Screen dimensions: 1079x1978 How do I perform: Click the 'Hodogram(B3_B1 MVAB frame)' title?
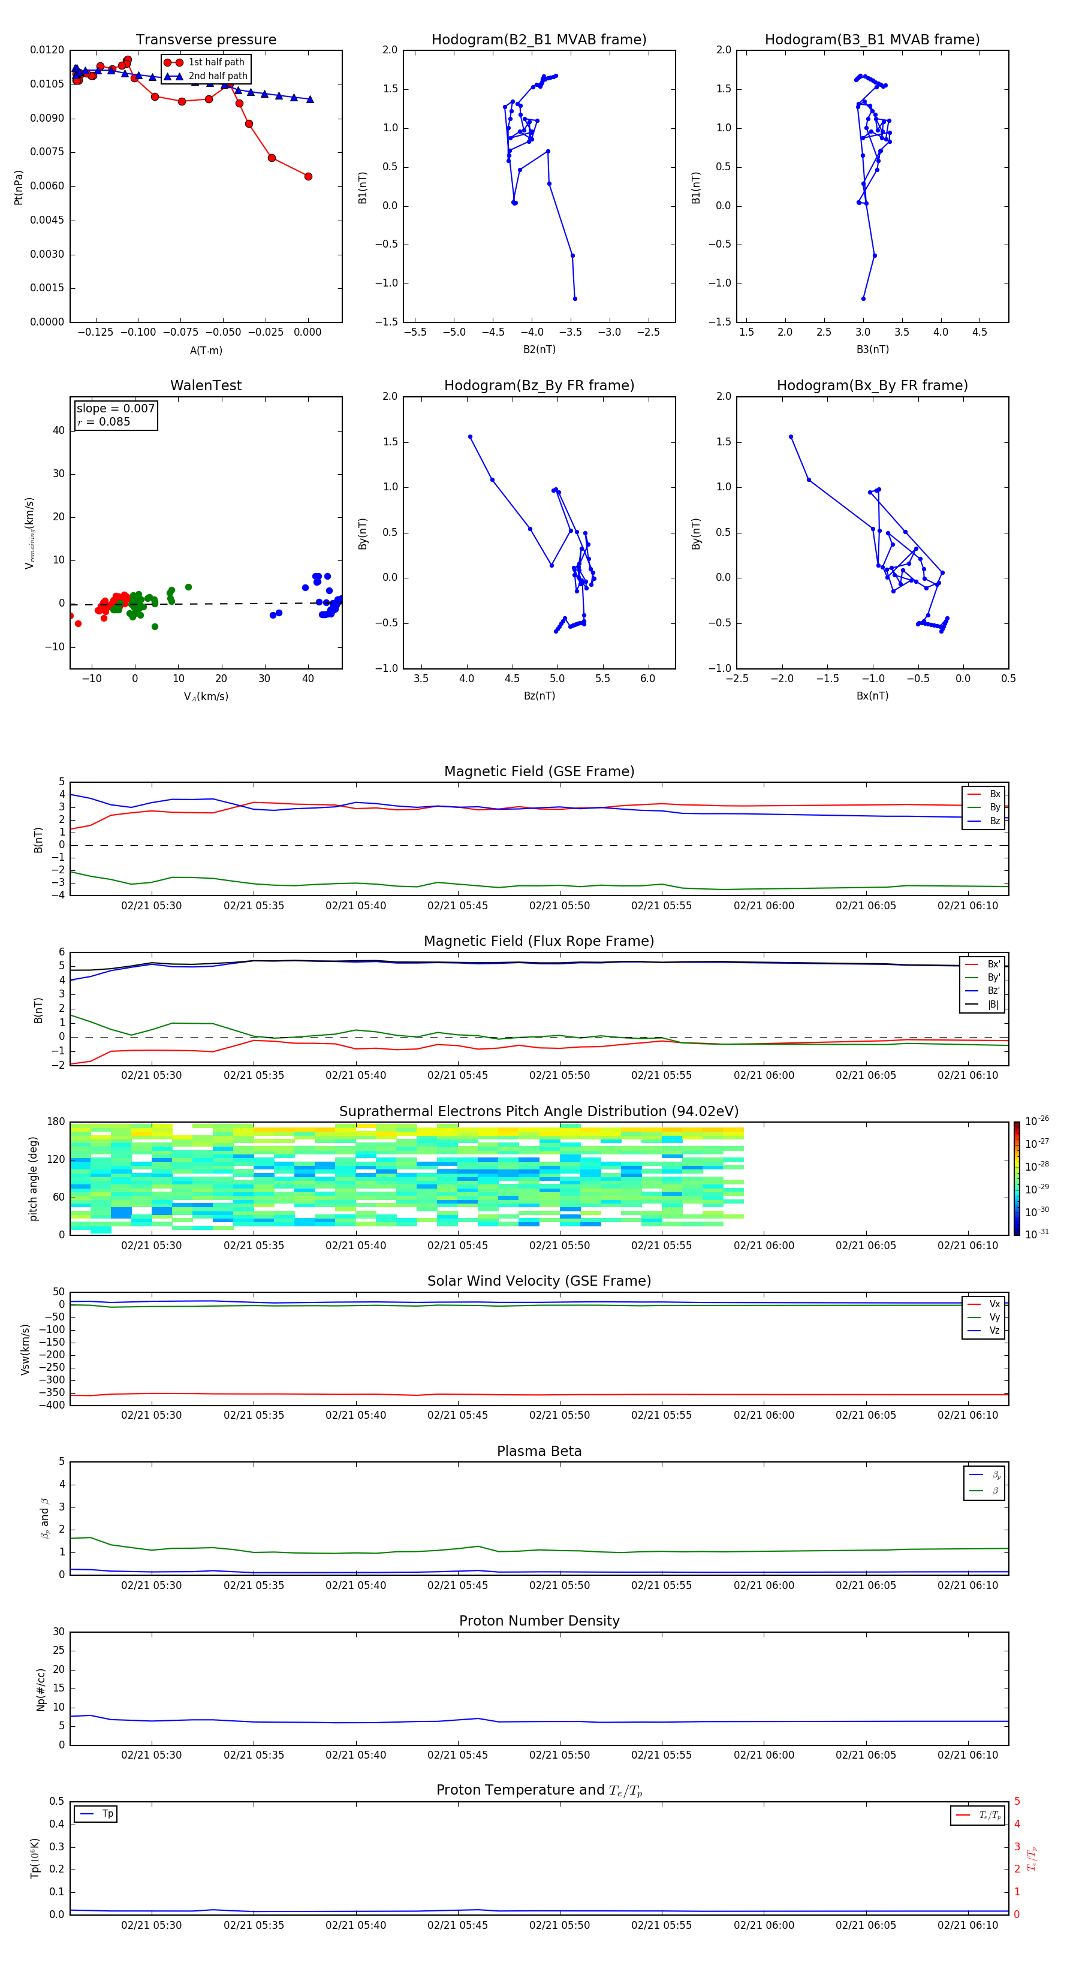click(x=872, y=40)
